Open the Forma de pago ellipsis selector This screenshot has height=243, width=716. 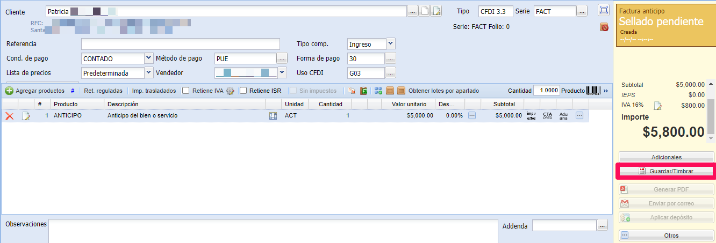click(x=391, y=58)
